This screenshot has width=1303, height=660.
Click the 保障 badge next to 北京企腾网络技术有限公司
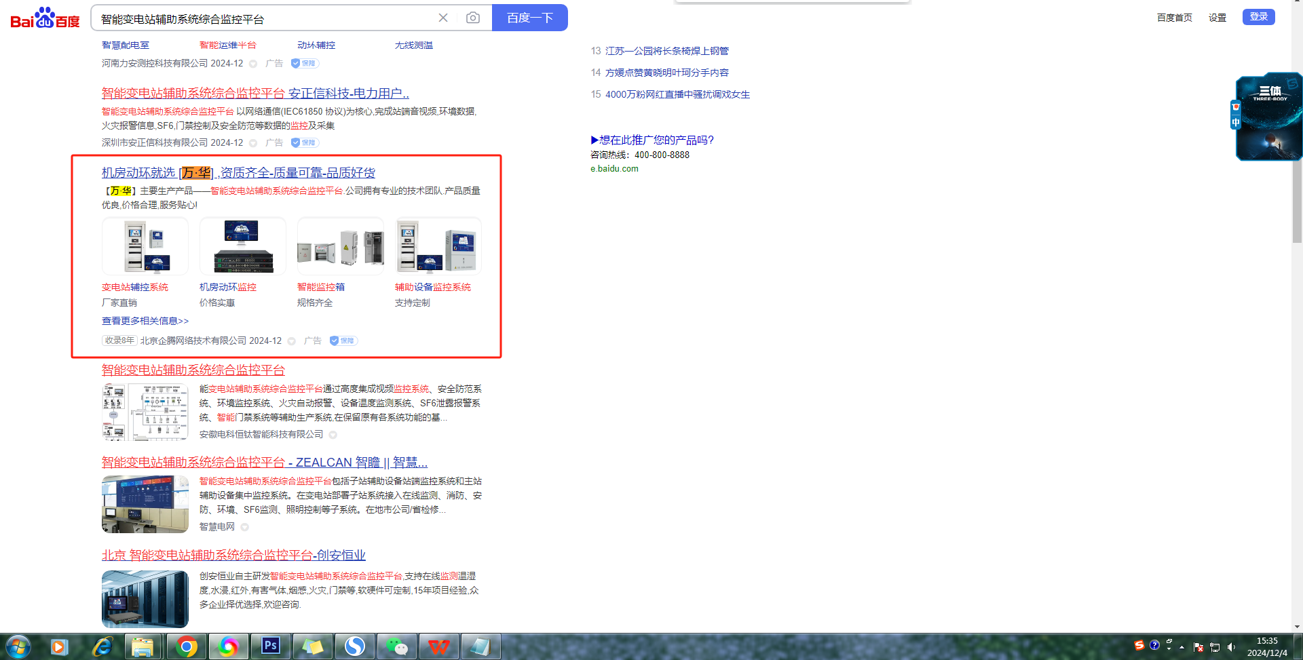[343, 341]
